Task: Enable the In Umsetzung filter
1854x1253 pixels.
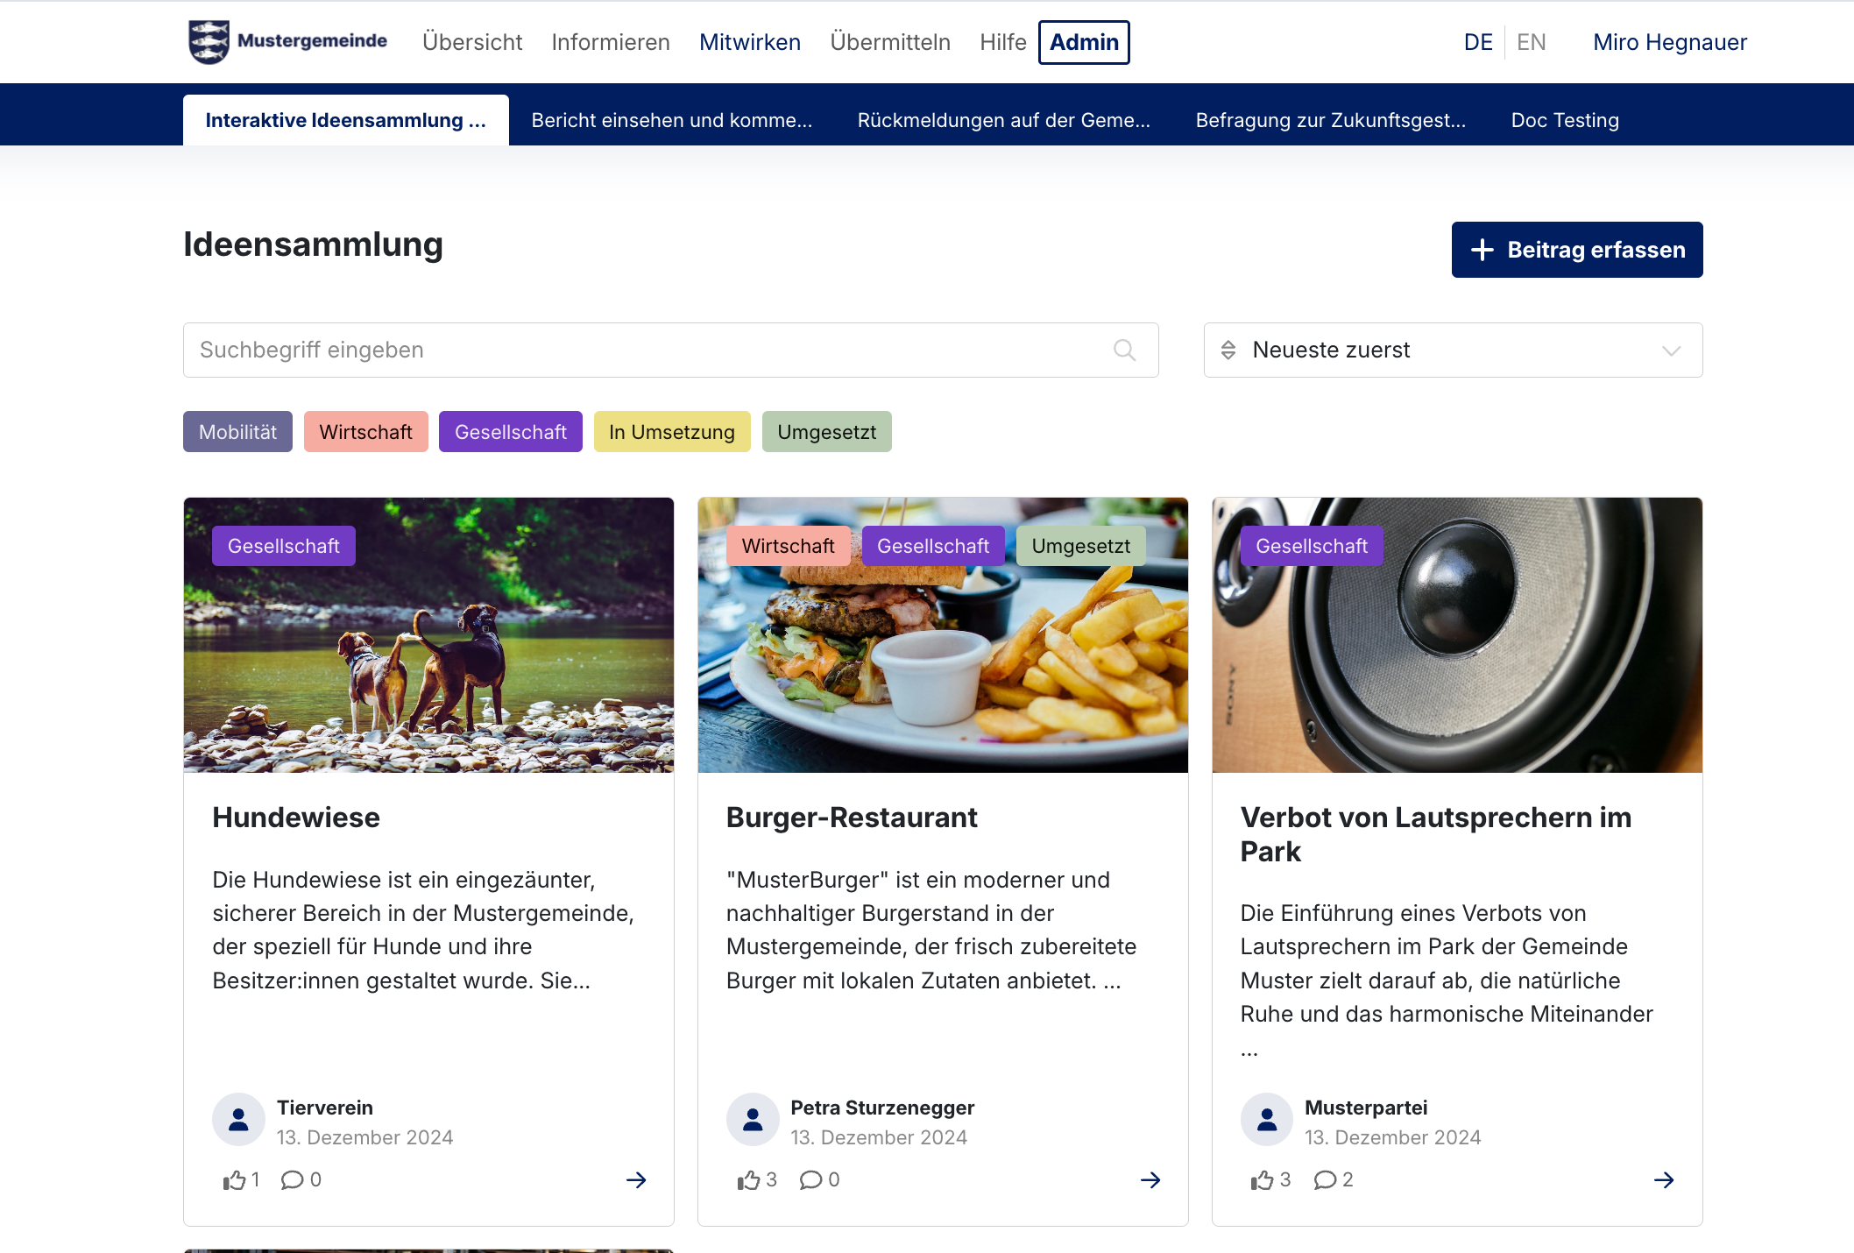Action: [671, 432]
